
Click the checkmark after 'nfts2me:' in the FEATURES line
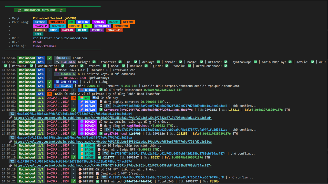pos(226,62)
